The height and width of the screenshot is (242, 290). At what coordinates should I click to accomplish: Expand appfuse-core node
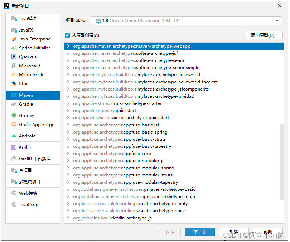[68, 154]
